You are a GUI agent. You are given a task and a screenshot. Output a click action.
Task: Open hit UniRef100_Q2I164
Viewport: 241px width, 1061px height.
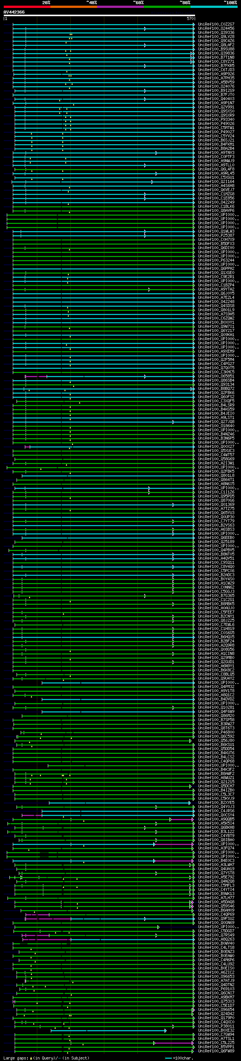click(x=216, y=182)
